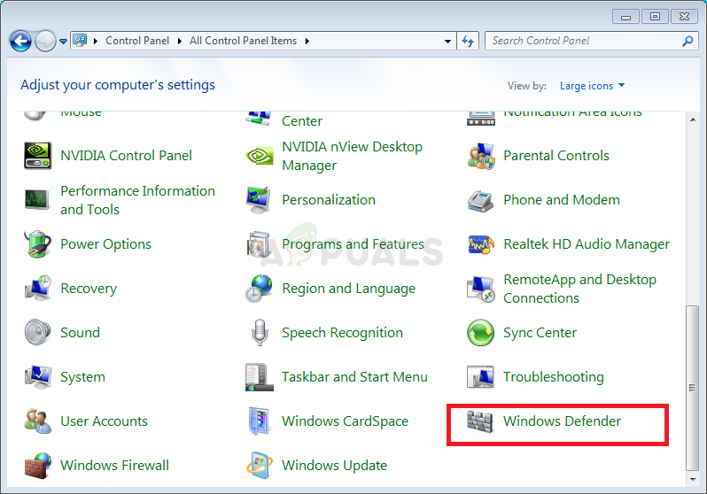707x494 pixels.
Task: Click the Programs and Features icon
Action: tap(259, 244)
